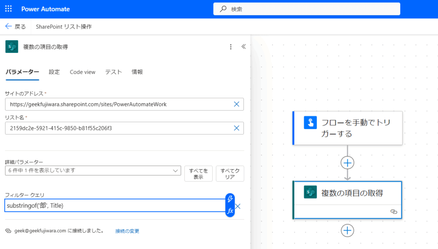The image size is (438, 249).
Task: Focus the 検索 search box
Action: [307, 9]
